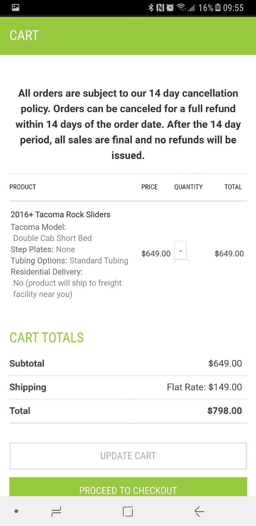Click the Update Cart button

128,456
